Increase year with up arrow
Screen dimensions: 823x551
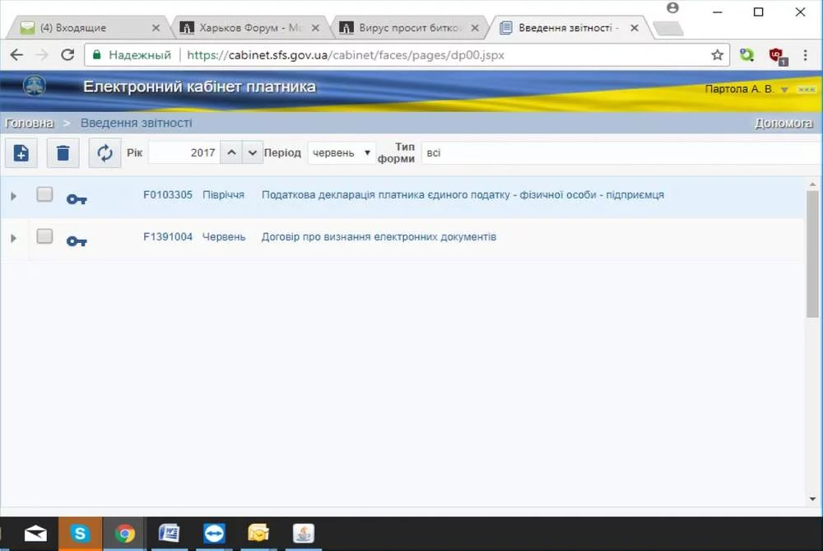[x=231, y=153]
